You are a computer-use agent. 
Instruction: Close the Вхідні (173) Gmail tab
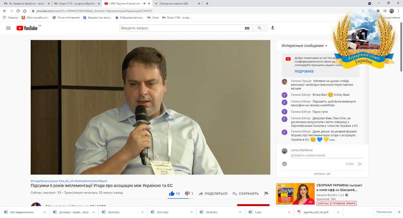coord(99,4)
